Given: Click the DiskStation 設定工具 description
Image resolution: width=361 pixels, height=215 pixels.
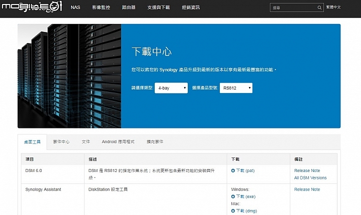Looking at the screenshot, I should click(108, 189).
